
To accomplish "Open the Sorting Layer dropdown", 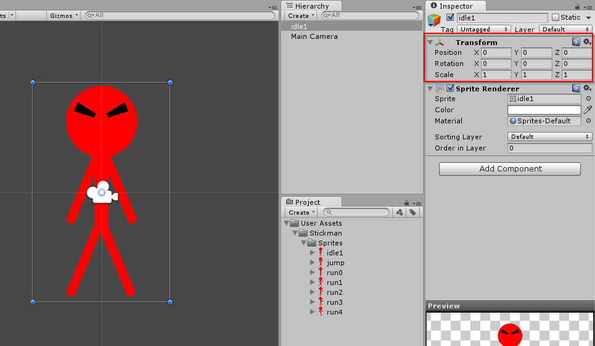I will click(549, 136).
